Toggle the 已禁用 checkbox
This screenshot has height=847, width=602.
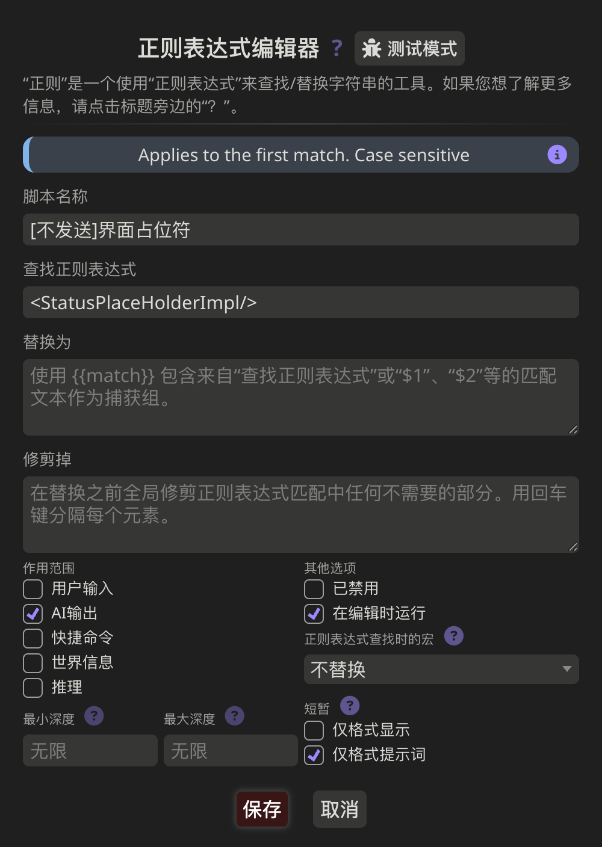coord(314,589)
